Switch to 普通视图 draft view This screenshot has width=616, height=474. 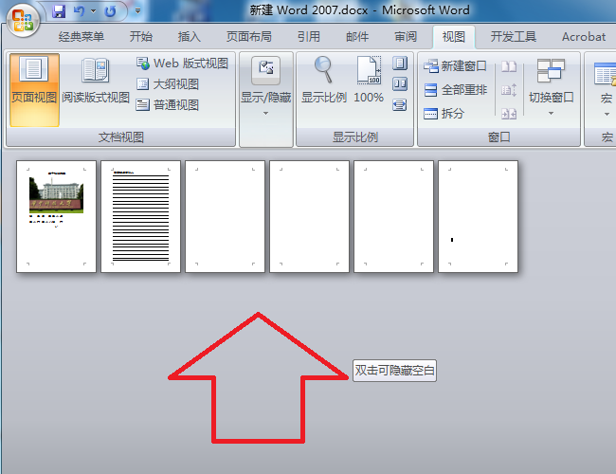(x=168, y=104)
